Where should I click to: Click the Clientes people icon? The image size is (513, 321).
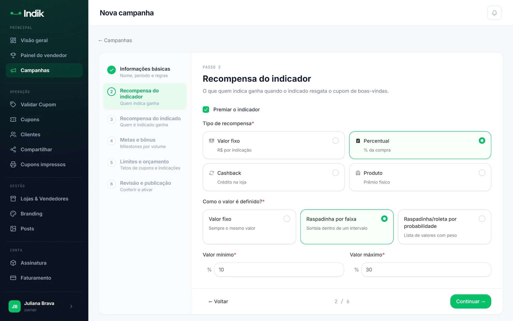pyautogui.click(x=13, y=135)
